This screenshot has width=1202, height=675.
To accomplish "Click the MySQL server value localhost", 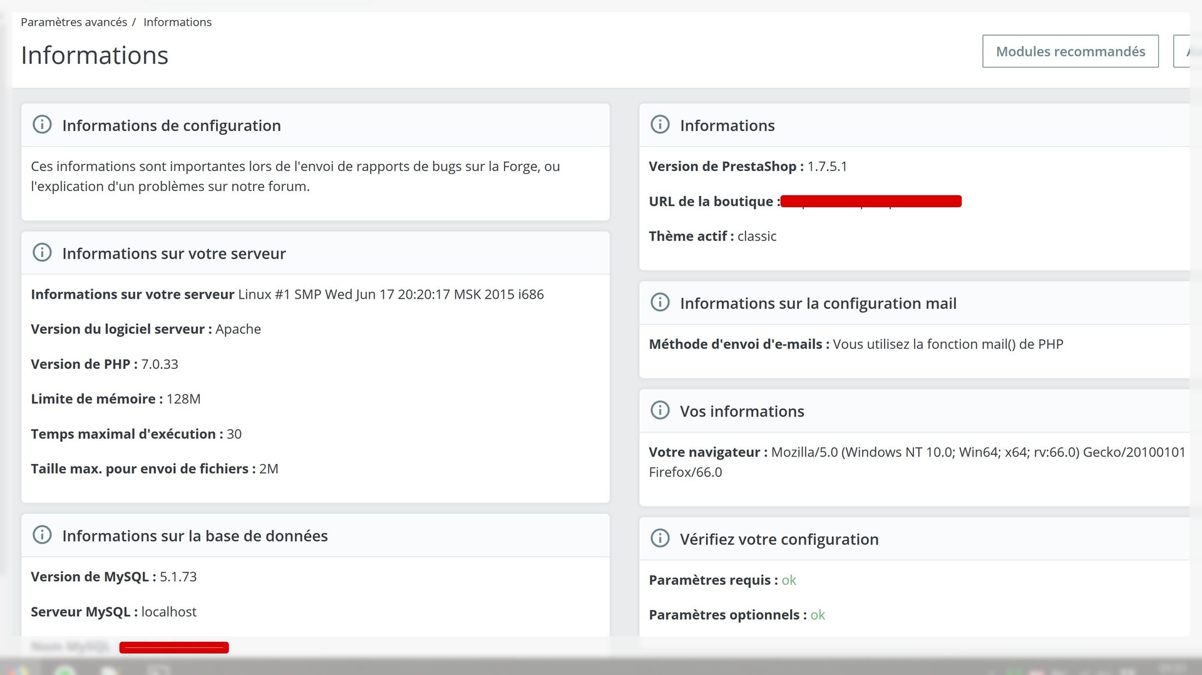I will pos(169,612).
